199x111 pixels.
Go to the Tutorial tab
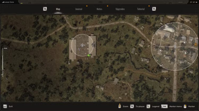pos(141,9)
